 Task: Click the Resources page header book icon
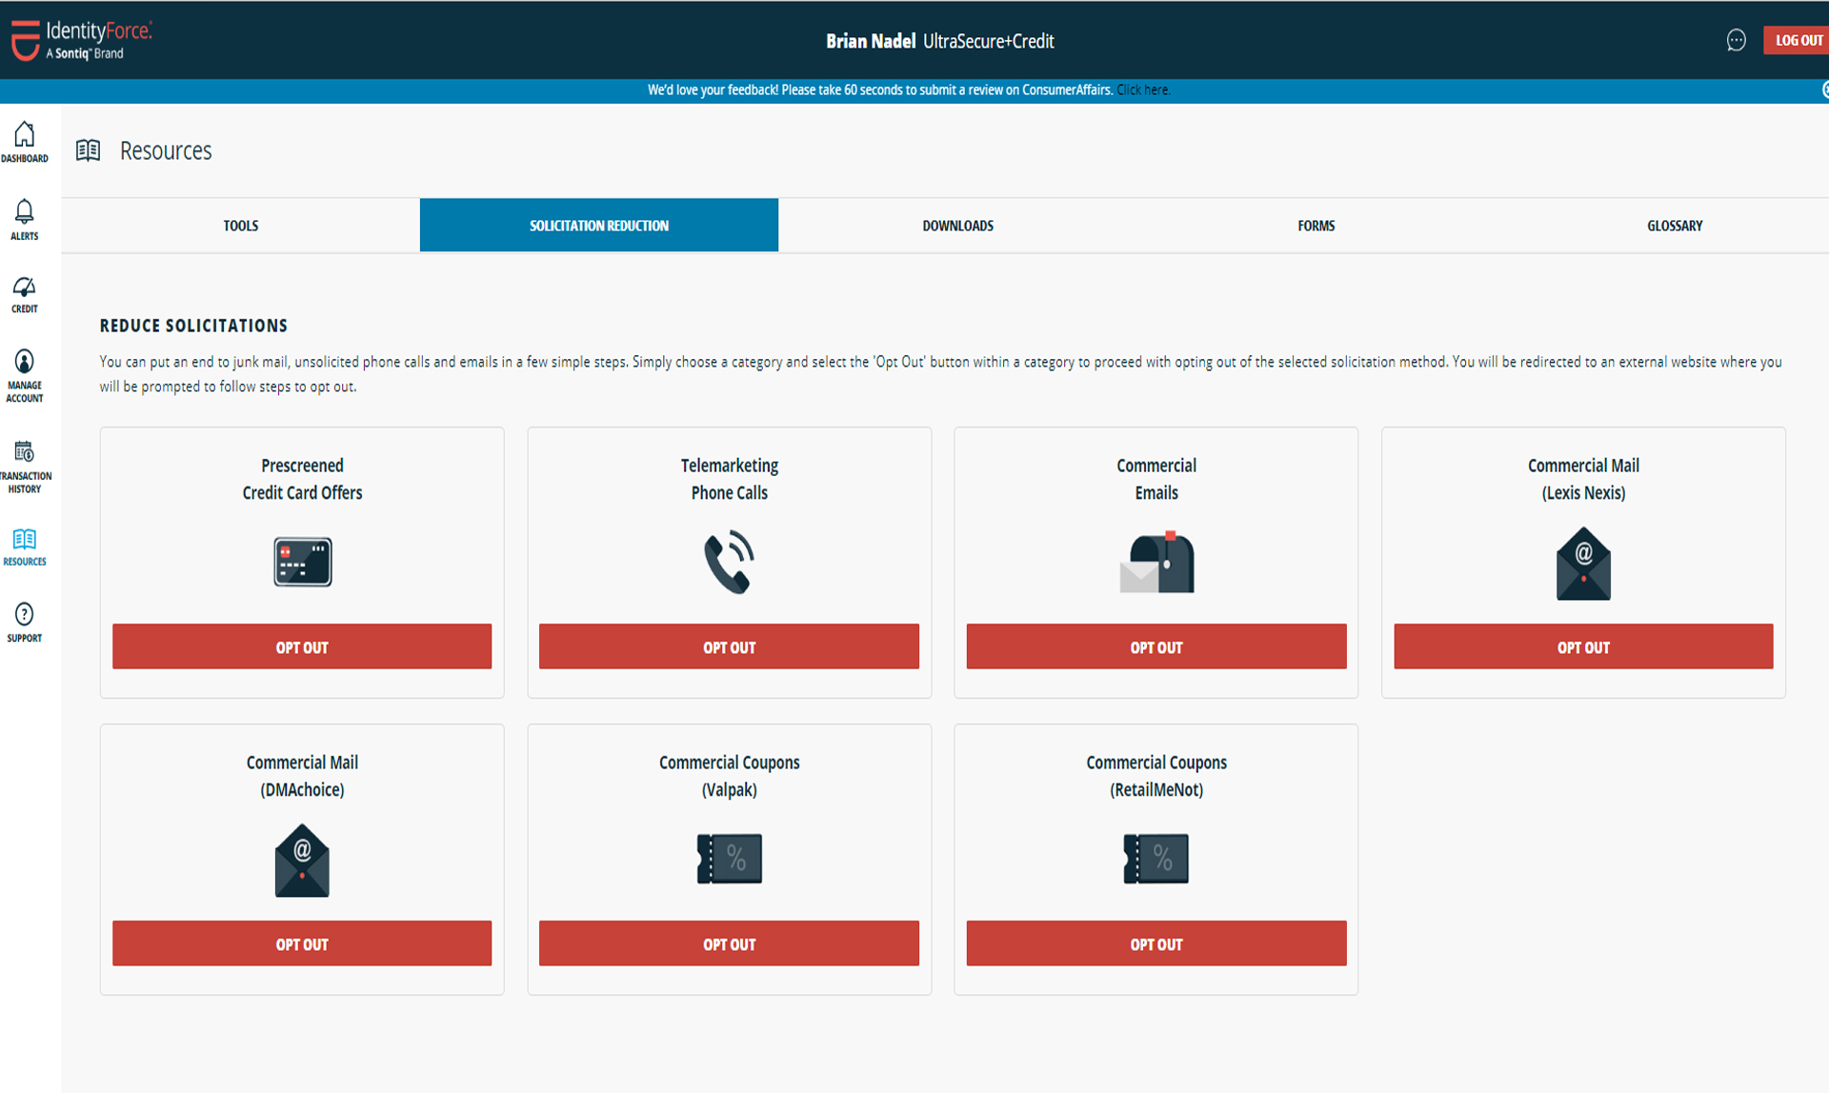click(x=88, y=150)
